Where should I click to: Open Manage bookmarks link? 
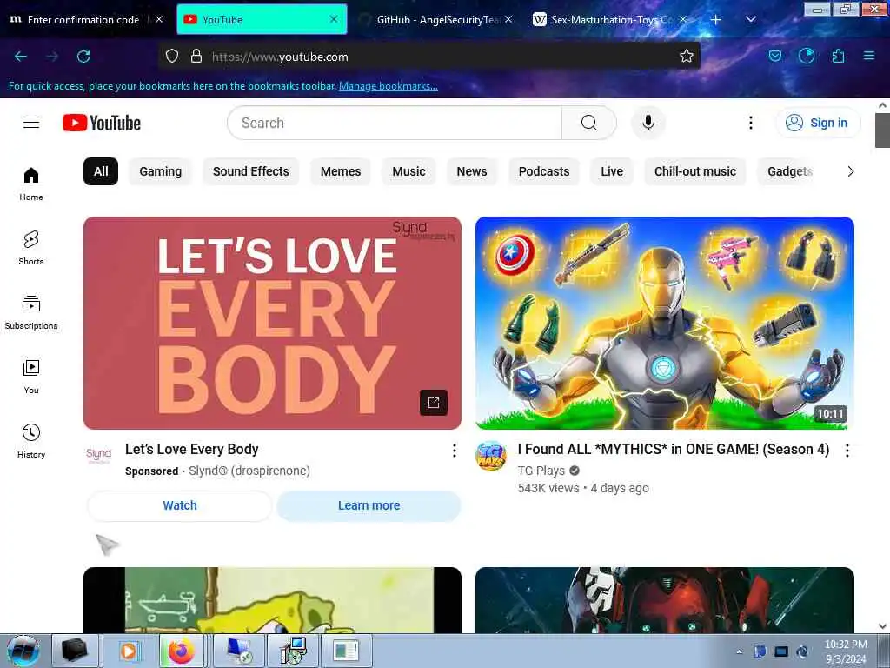(x=389, y=86)
